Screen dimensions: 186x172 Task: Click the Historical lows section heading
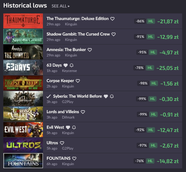[25, 5]
